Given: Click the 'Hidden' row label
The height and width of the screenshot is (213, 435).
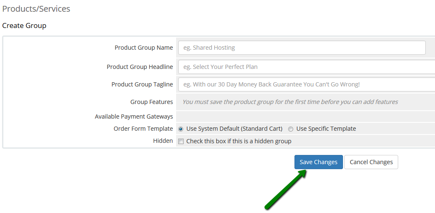Looking at the screenshot, I should point(163,141).
